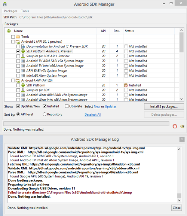The width and height of the screenshot is (187, 216).
Task: Maximize the Android SDK Manager window
Action: [171, 3]
